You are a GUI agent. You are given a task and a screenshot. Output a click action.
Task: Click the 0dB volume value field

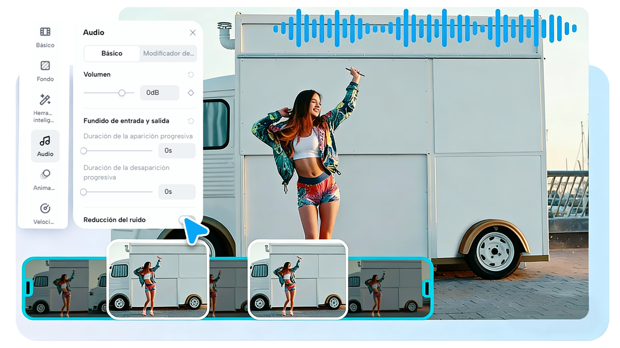tap(159, 92)
